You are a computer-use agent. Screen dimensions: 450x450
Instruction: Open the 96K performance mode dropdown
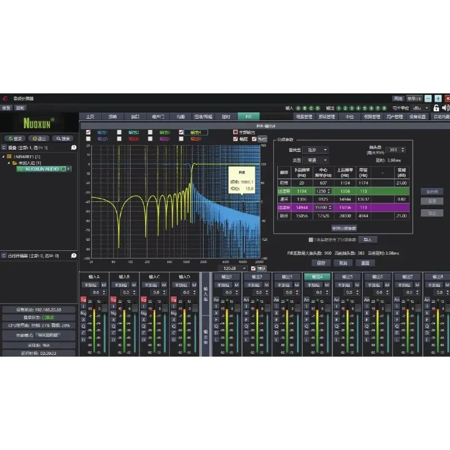tap(48, 335)
